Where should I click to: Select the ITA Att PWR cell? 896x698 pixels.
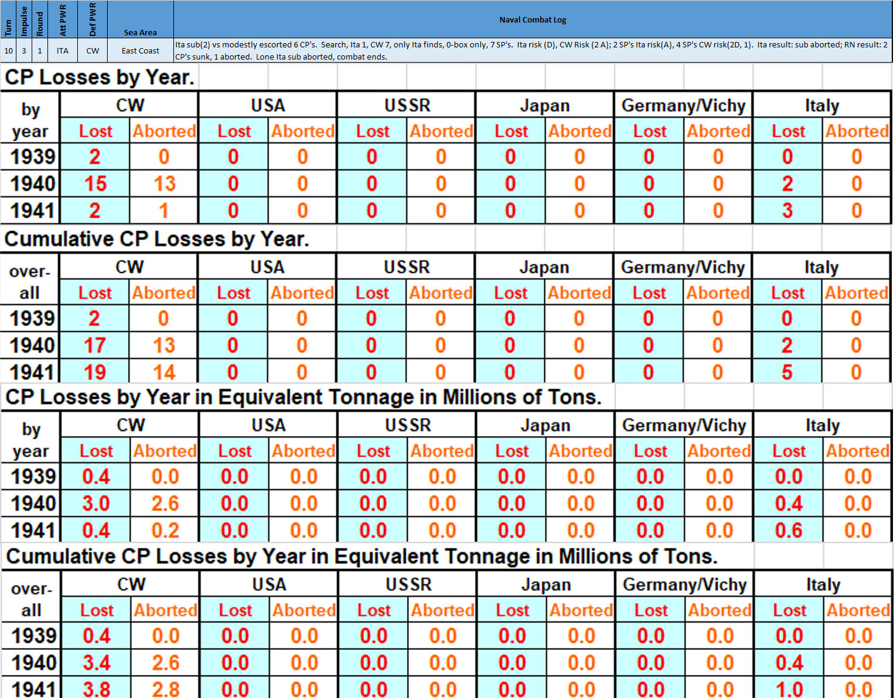point(63,50)
